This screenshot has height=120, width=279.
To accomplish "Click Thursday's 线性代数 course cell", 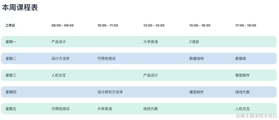I will click(242, 92).
